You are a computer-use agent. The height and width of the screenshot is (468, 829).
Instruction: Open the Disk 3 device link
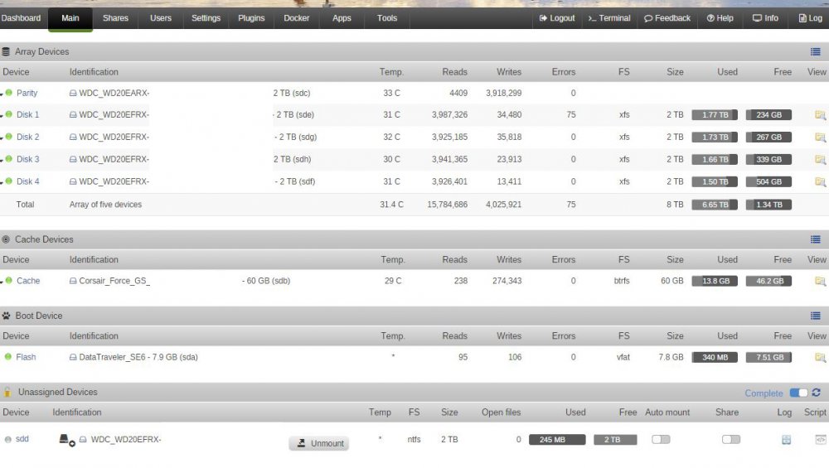(28, 159)
